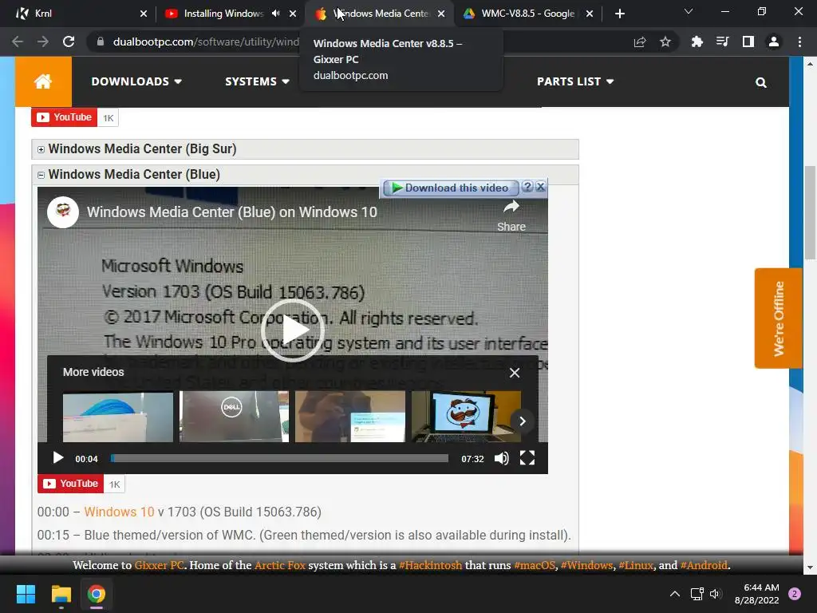Click the volume icon in system tray

[715, 594]
